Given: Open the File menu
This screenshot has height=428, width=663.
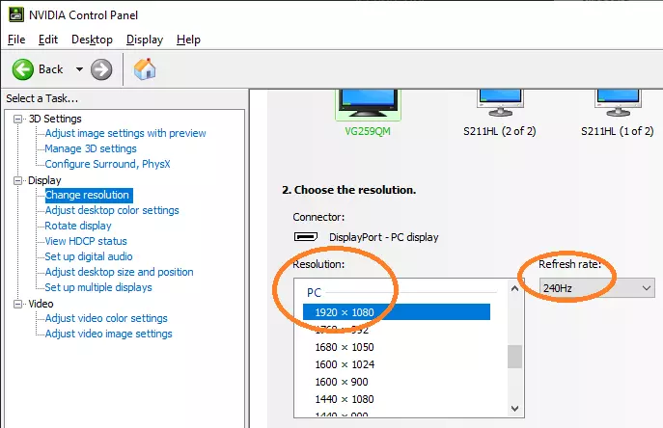Looking at the screenshot, I should coord(16,40).
